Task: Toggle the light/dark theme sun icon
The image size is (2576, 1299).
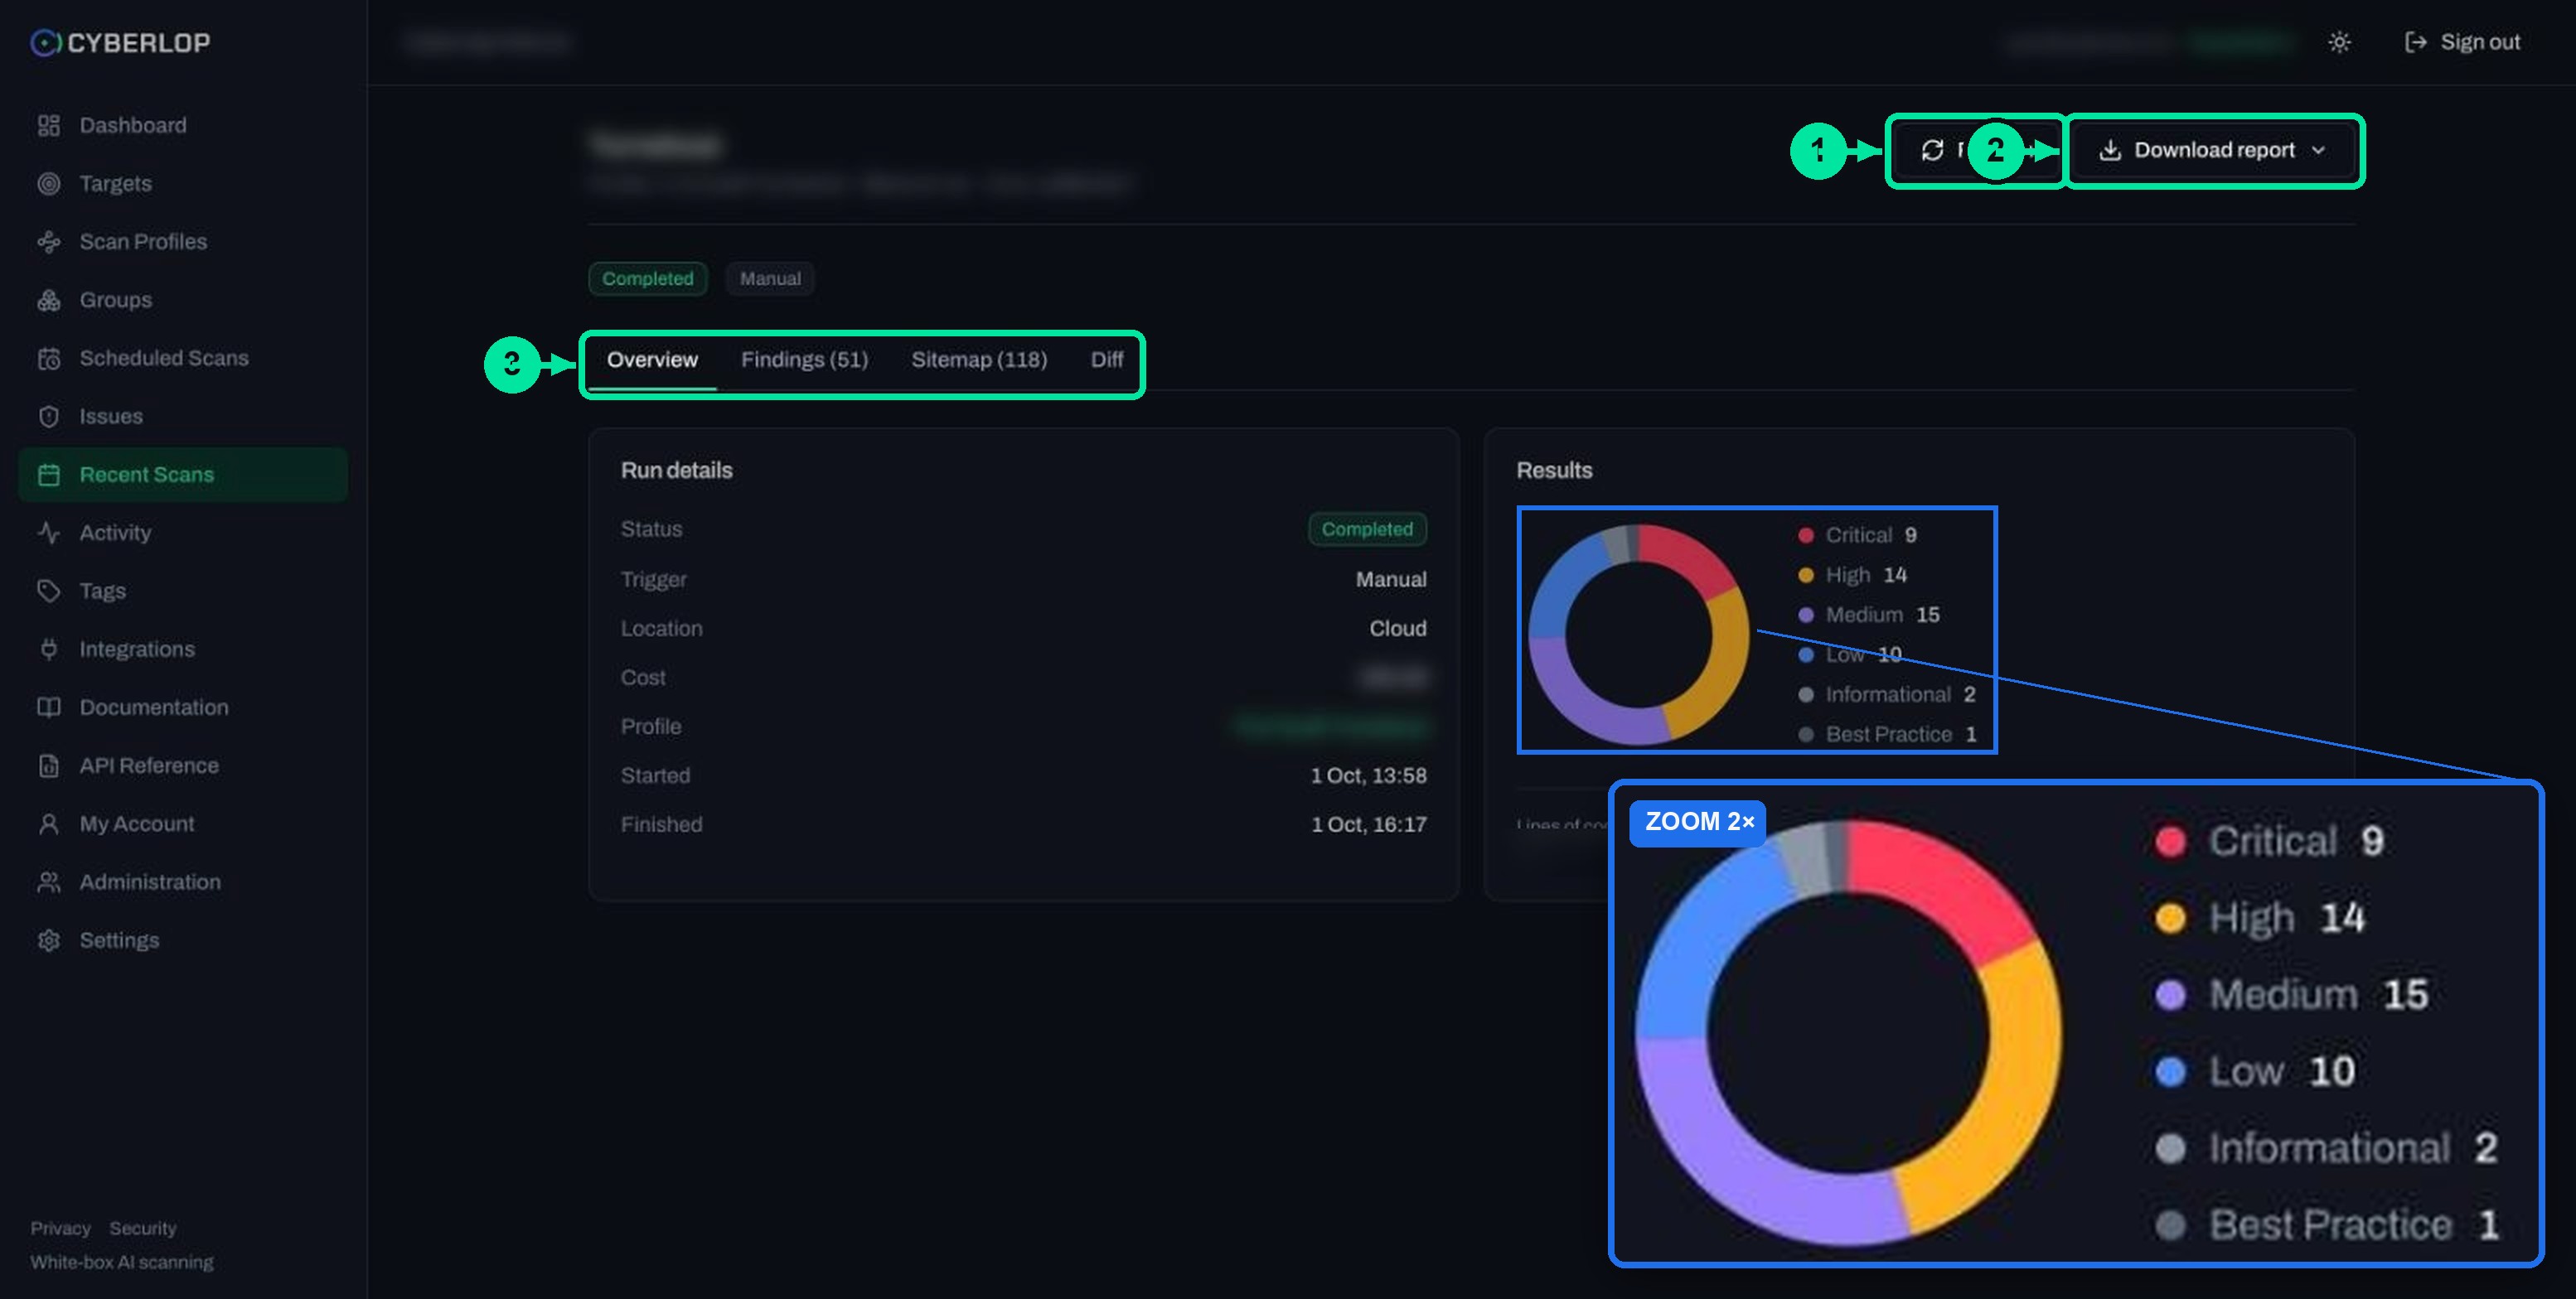Action: pos(2338,42)
